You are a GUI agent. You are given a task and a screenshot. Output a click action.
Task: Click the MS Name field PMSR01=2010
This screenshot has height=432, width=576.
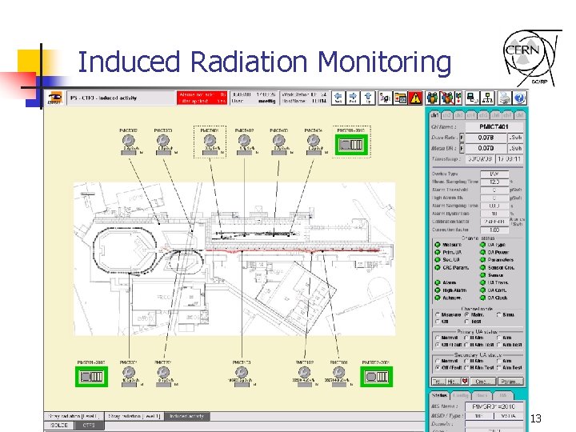coord(494,406)
